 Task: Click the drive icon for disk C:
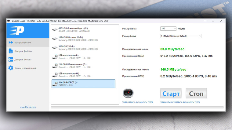click(55, 29)
